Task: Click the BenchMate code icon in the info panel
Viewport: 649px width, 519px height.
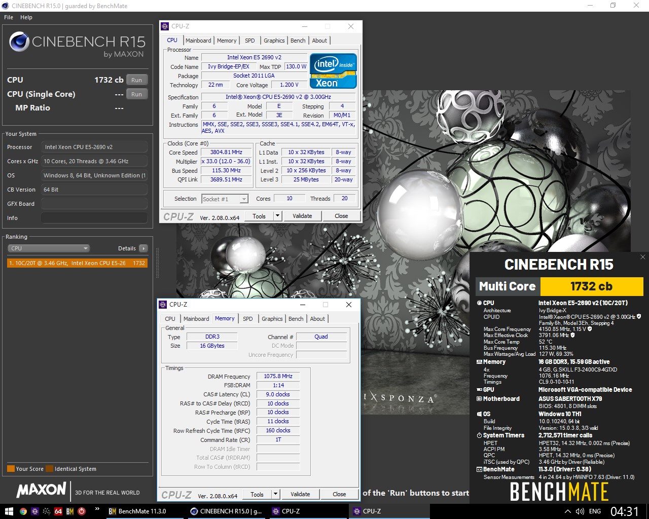Action: [x=480, y=469]
